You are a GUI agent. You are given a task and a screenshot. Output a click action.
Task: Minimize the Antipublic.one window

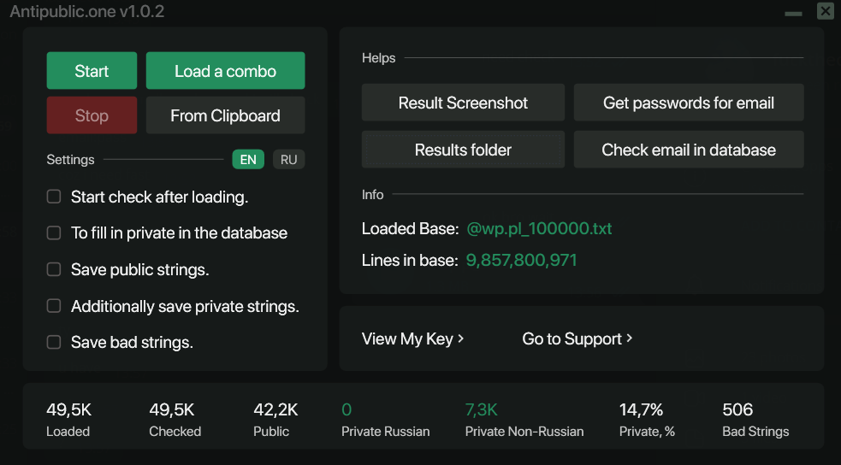(793, 13)
